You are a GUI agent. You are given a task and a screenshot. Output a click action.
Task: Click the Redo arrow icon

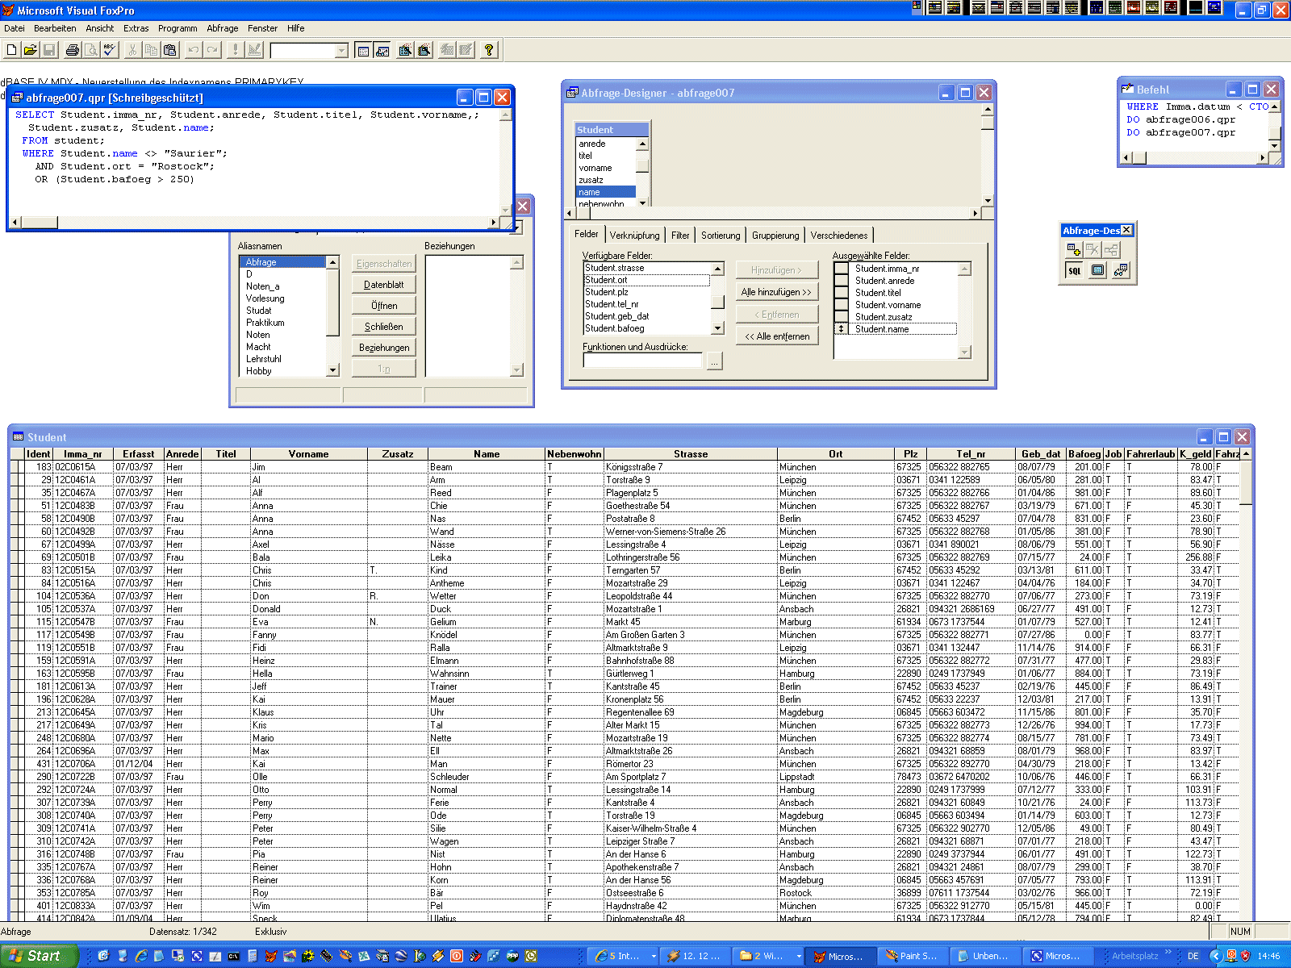tap(212, 50)
